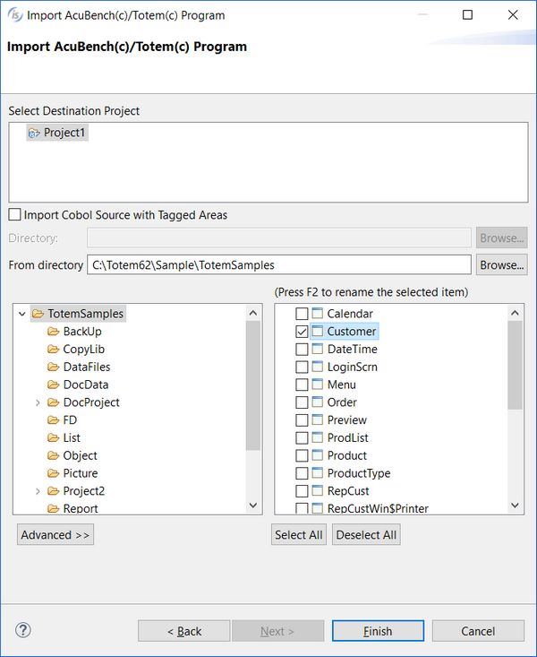Screen dimensions: 537x657
Task: Click the Picture folder icon
Action: click(53, 473)
